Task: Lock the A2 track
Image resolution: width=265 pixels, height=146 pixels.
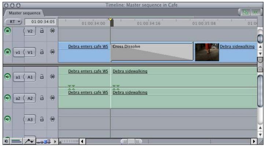Action: [42, 98]
